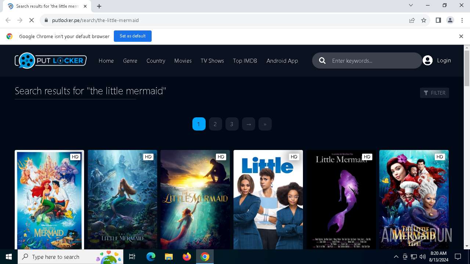Open the Windows Start menu
The height and width of the screenshot is (264, 470).
click(x=9, y=257)
